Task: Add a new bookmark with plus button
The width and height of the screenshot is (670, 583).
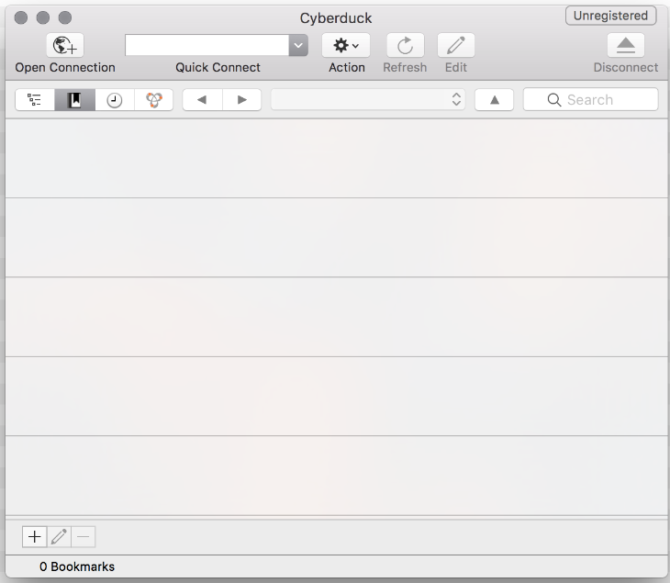Action: 35,537
